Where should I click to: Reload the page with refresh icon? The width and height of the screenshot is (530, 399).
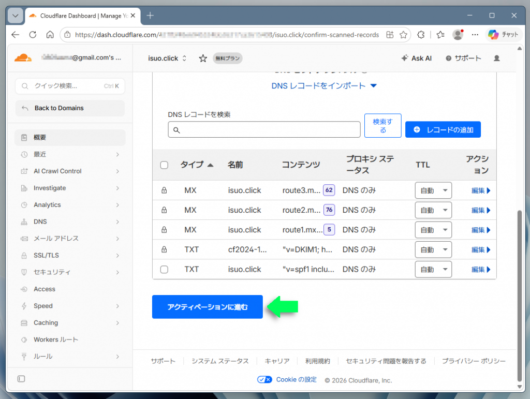pos(33,35)
